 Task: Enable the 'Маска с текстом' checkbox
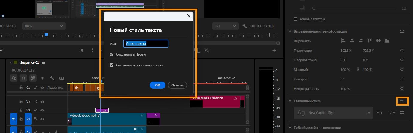(296, 19)
